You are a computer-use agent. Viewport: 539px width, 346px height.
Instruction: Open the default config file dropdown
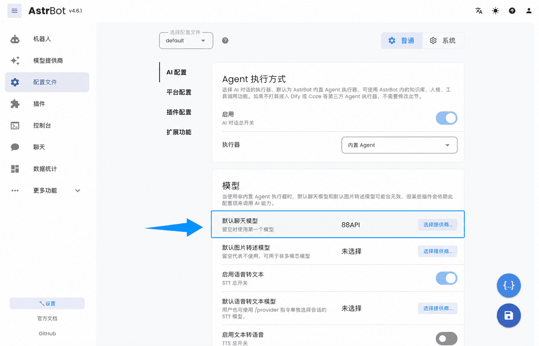tap(186, 41)
